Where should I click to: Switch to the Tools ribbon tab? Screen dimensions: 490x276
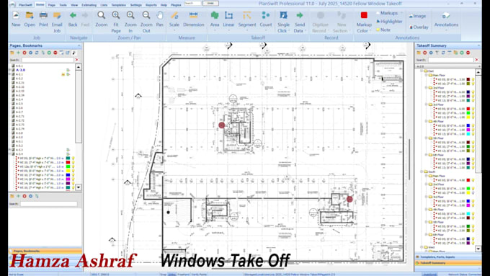pyautogui.click(x=63, y=5)
